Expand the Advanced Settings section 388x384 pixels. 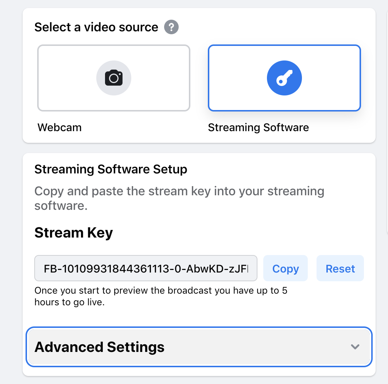coord(199,347)
